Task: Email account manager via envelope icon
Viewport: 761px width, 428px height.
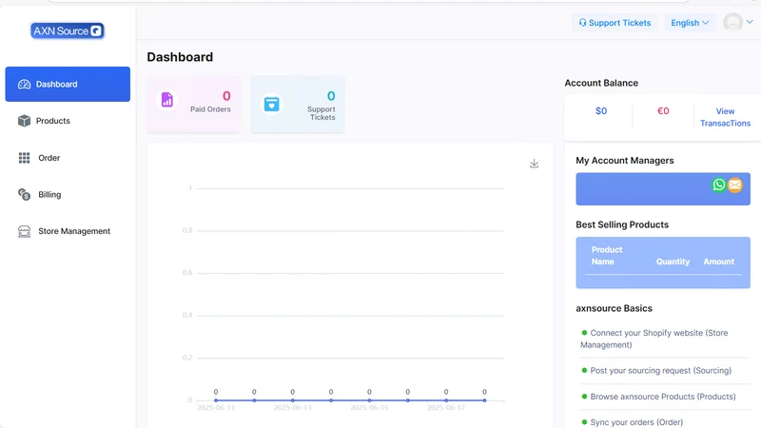Action: point(734,185)
